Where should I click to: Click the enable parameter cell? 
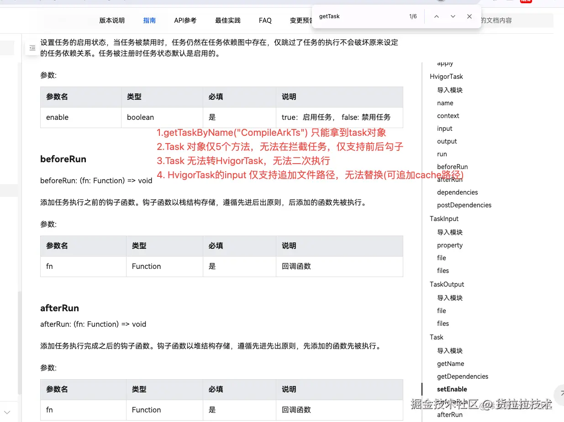[x=81, y=118]
